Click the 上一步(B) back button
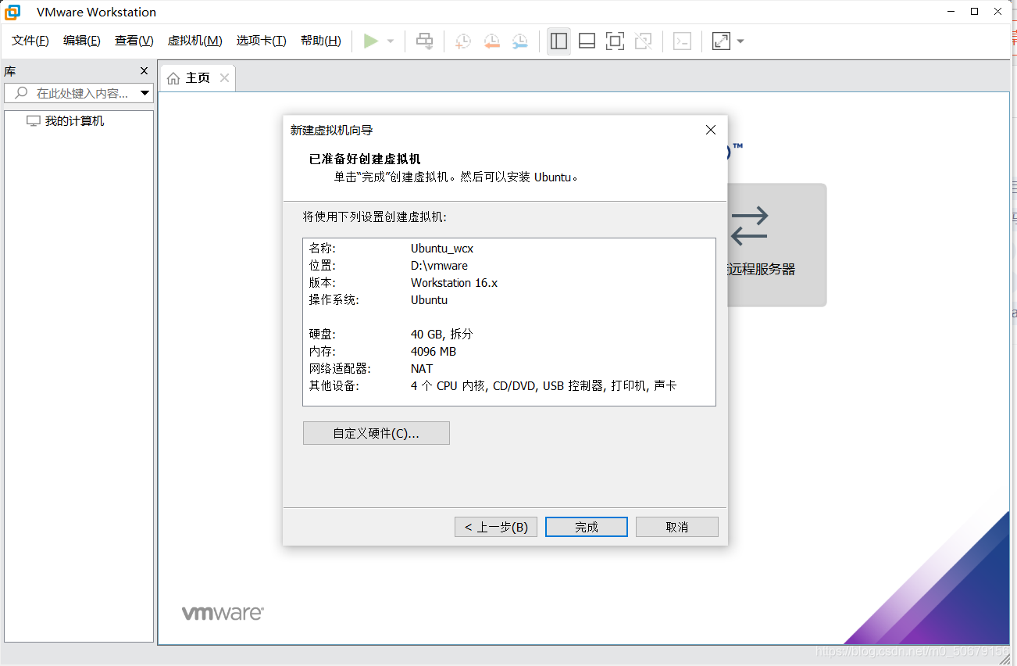 click(496, 527)
